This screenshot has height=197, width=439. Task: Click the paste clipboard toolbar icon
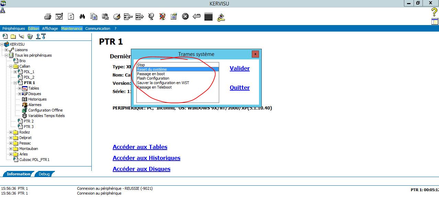tap(105, 16)
